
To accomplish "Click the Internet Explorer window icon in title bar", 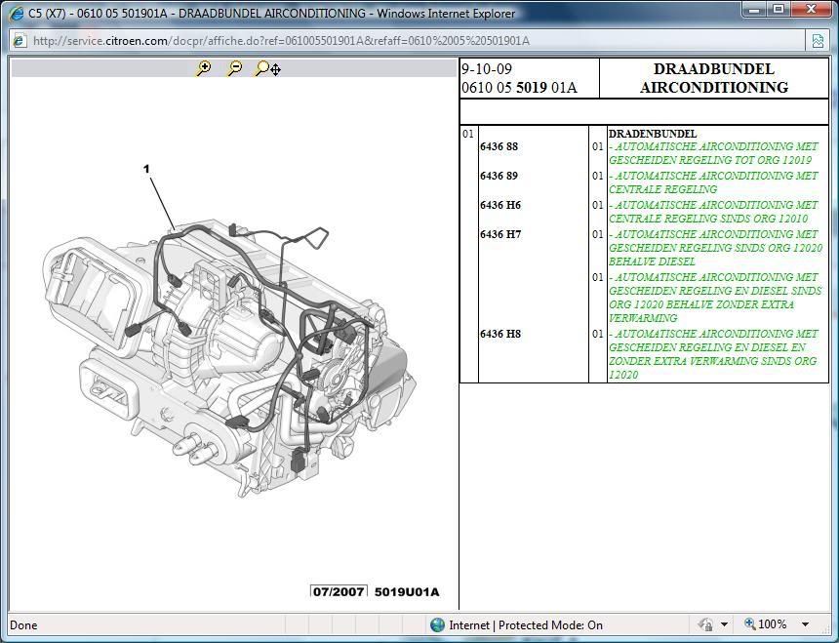I will click(x=17, y=13).
